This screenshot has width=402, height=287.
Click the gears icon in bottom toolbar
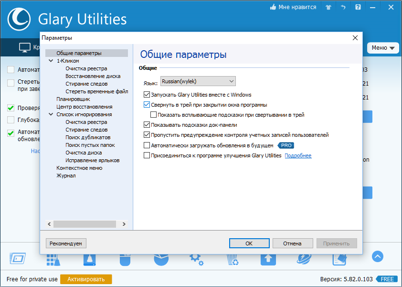[196, 259]
